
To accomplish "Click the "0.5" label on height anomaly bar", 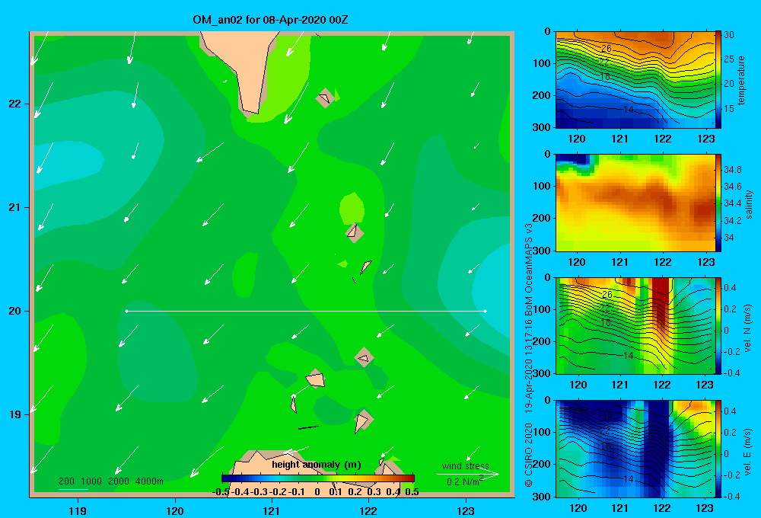I will pyautogui.click(x=412, y=492).
